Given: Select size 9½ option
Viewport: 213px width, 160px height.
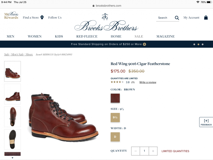Looking at the screenshot, I should tap(115, 117).
